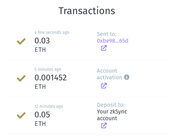This screenshot has height=136, width=174.
Task: Click the Account activation info icon
Action: coord(127,77)
